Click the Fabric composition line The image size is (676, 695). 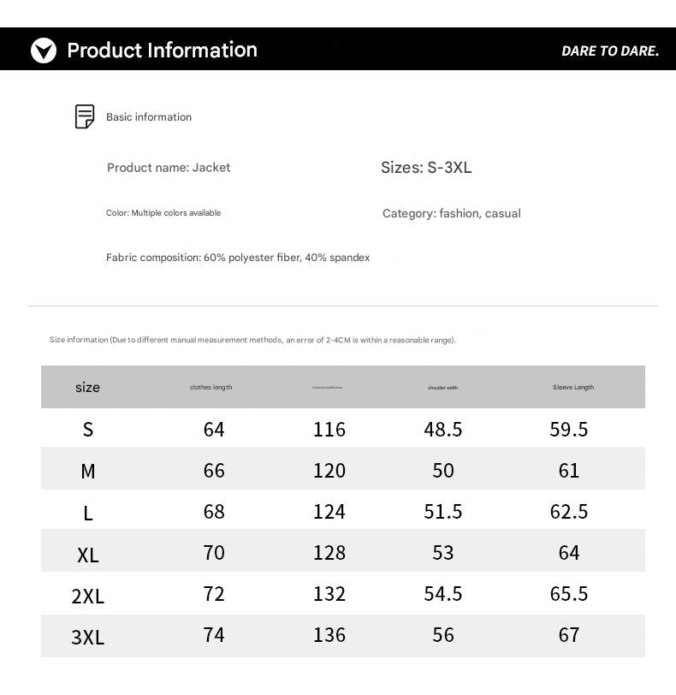(238, 258)
